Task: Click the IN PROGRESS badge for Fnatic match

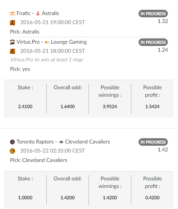Action: (153, 14)
